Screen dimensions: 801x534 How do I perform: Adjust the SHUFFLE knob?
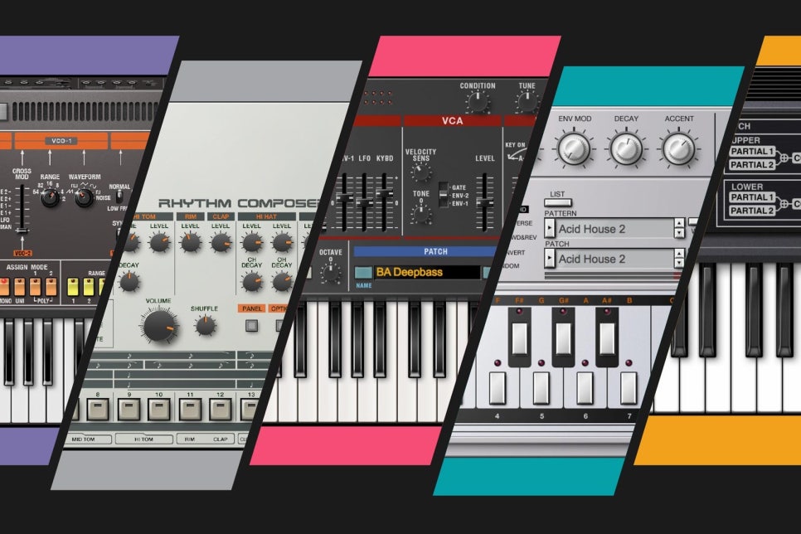coord(205,326)
